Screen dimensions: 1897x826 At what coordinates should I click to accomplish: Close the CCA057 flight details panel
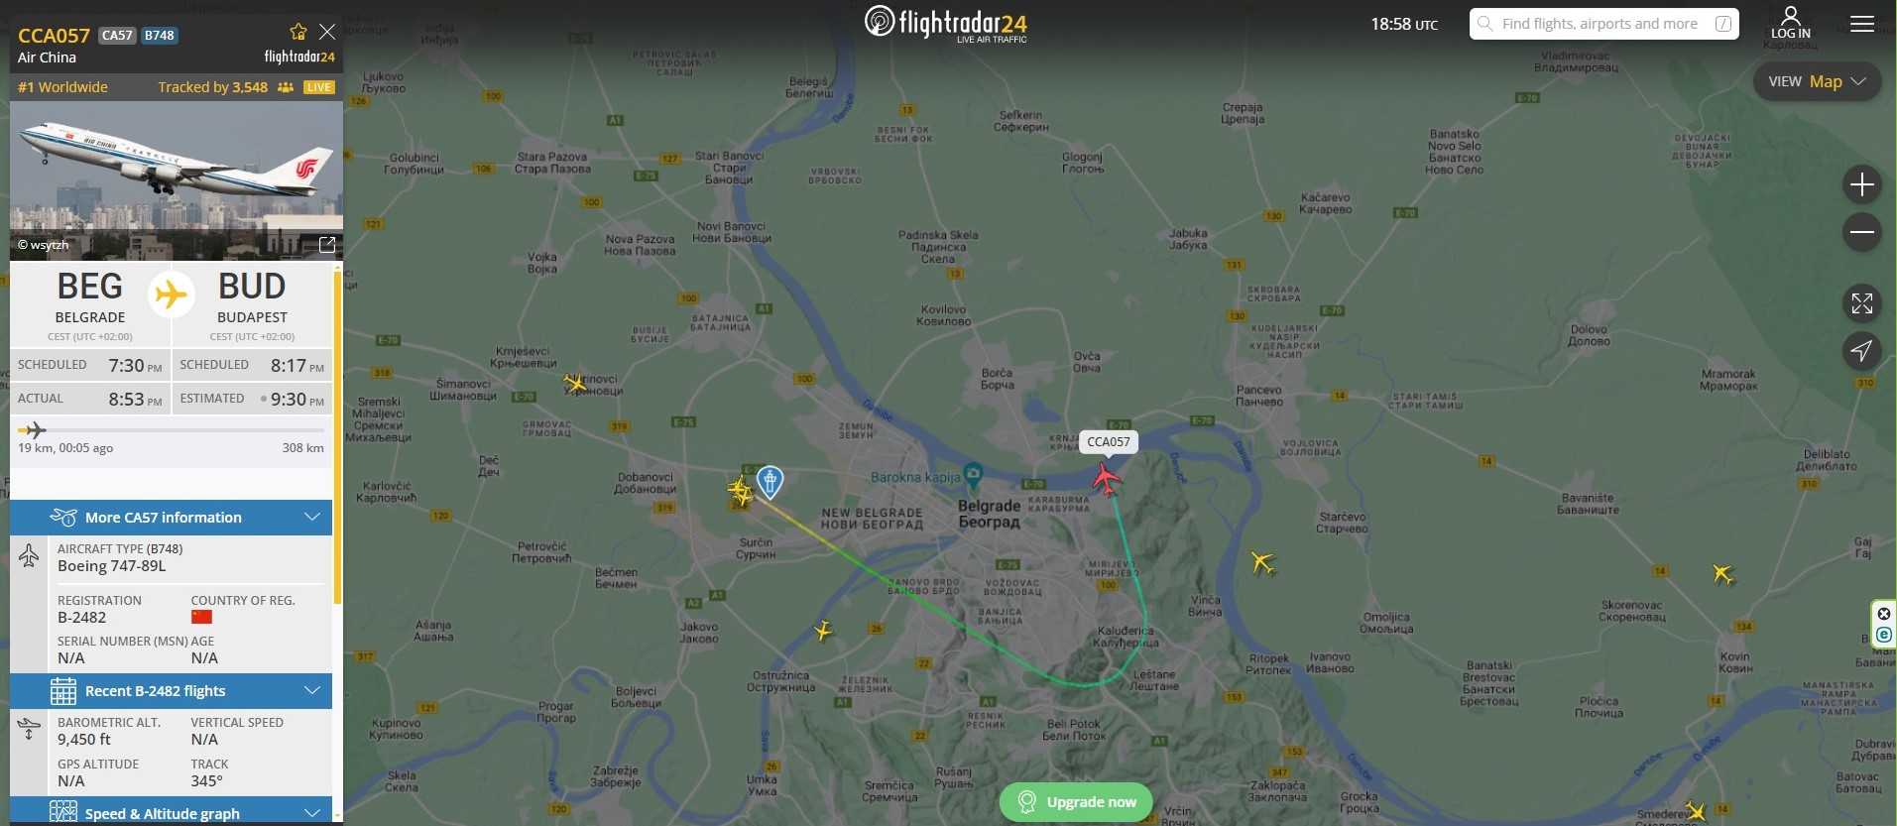point(327,32)
